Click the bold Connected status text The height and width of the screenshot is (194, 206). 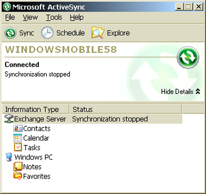coord(22,64)
